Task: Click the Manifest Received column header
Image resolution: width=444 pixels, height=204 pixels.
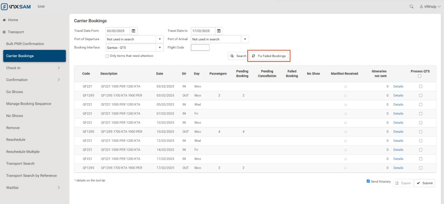Action: click(344, 74)
